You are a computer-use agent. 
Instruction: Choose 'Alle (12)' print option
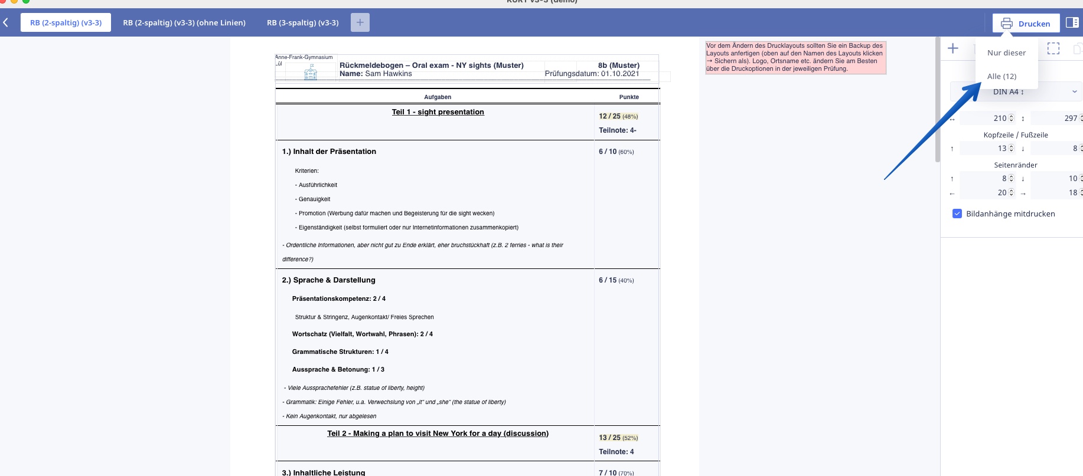[1002, 76]
